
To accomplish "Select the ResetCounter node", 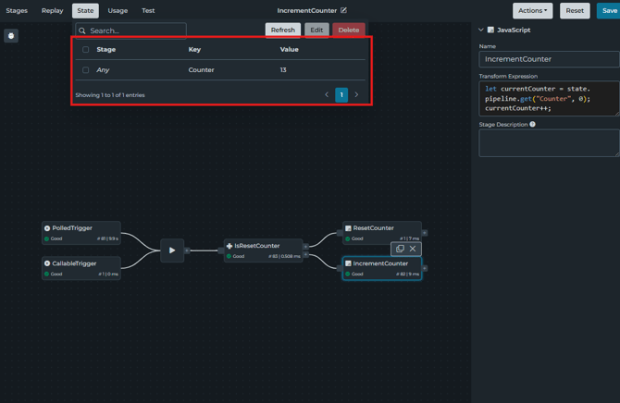I will [382, 233].
